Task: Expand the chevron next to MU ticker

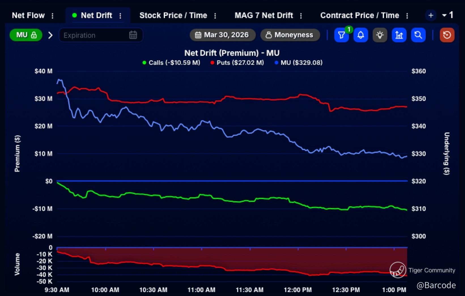Action: point(50,35)
